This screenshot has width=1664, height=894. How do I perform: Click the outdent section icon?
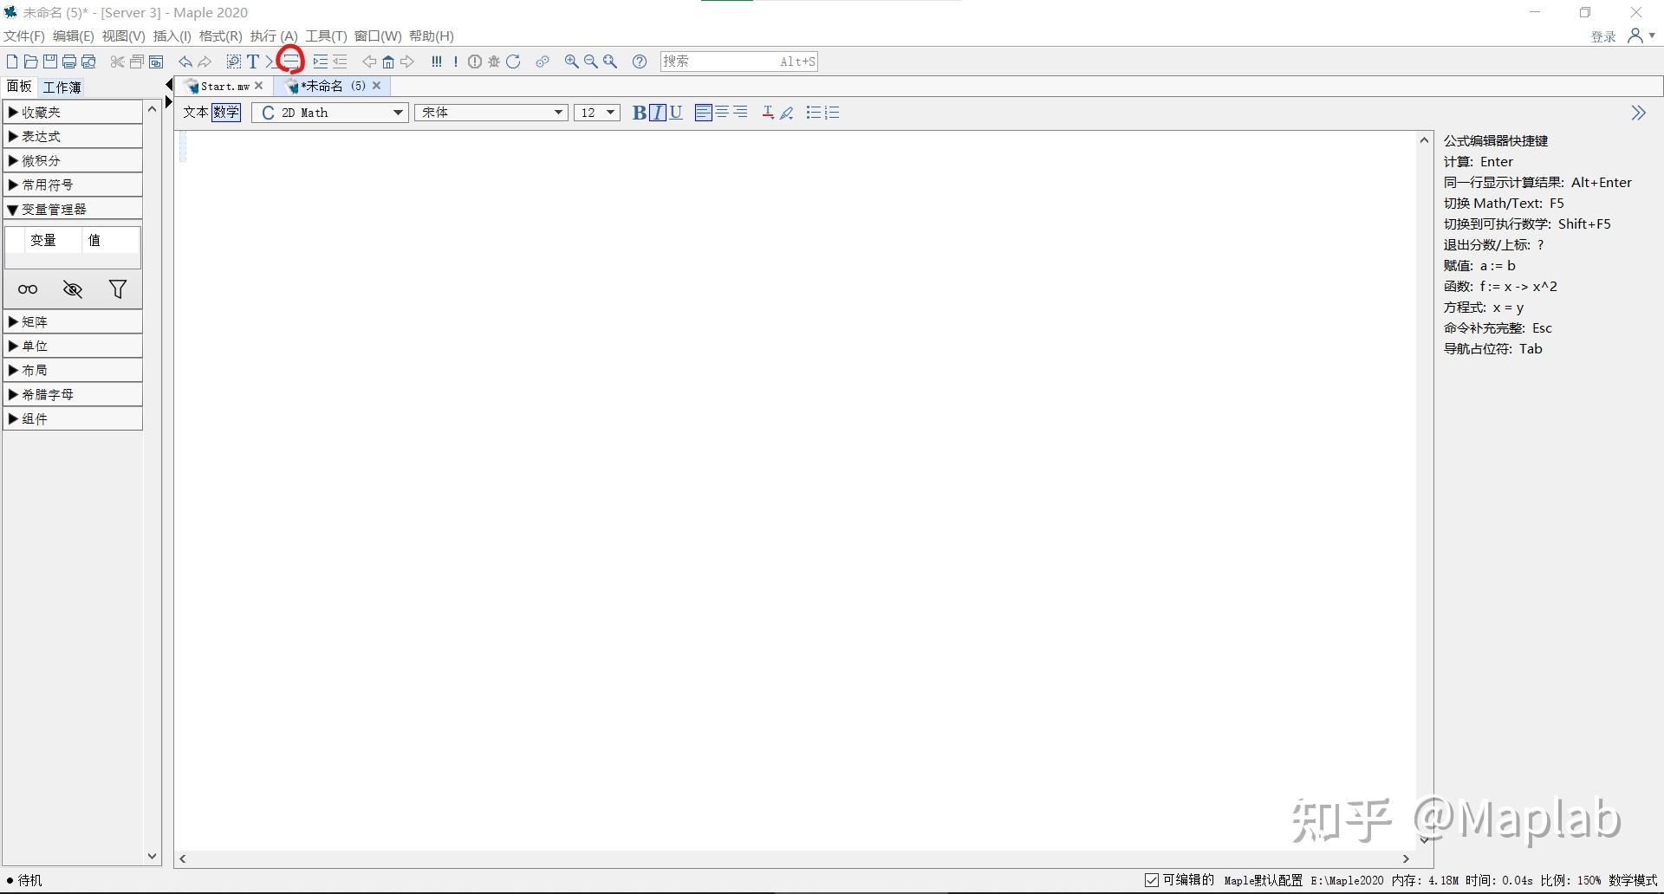click(340, 62)
